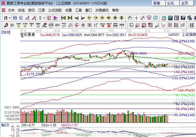This screenshot has height=137, width=196.
Task: Expand the 日 period dropdown arrow
Action: [9, 18]
